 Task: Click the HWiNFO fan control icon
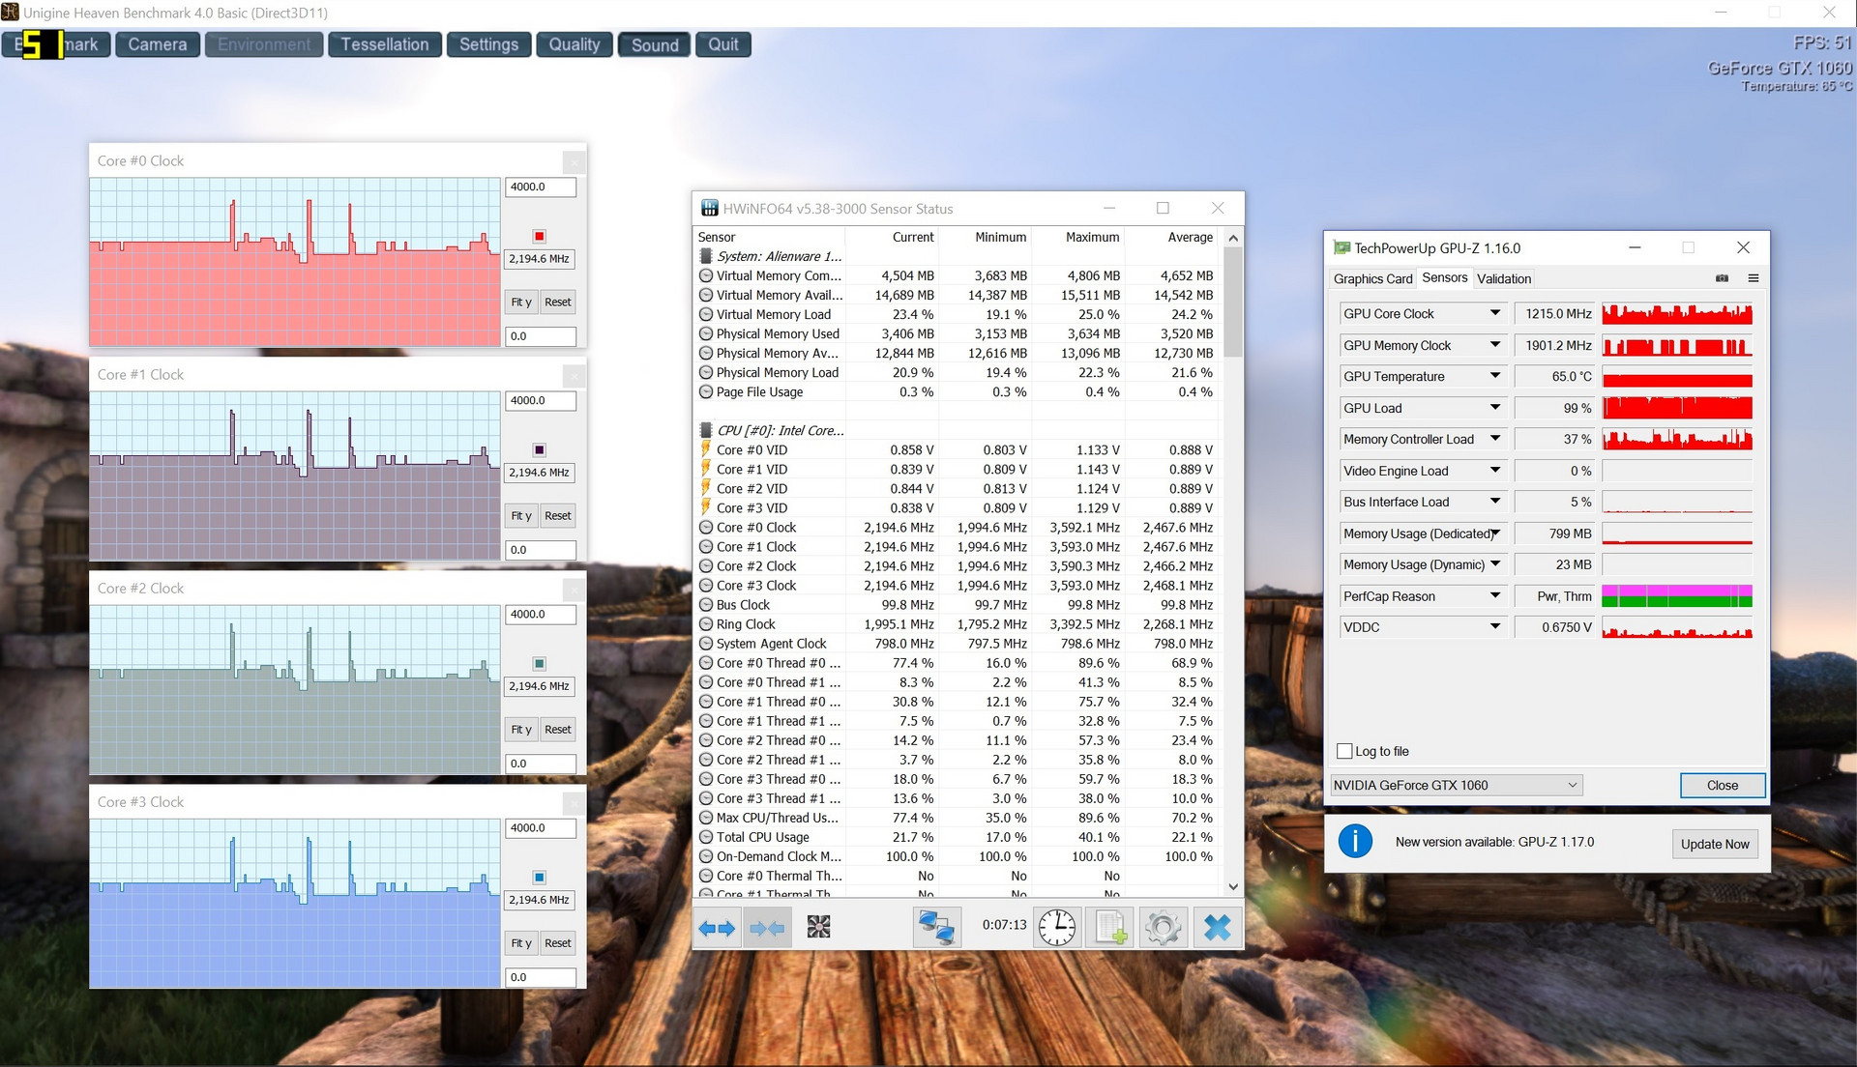tap(818, 928)
